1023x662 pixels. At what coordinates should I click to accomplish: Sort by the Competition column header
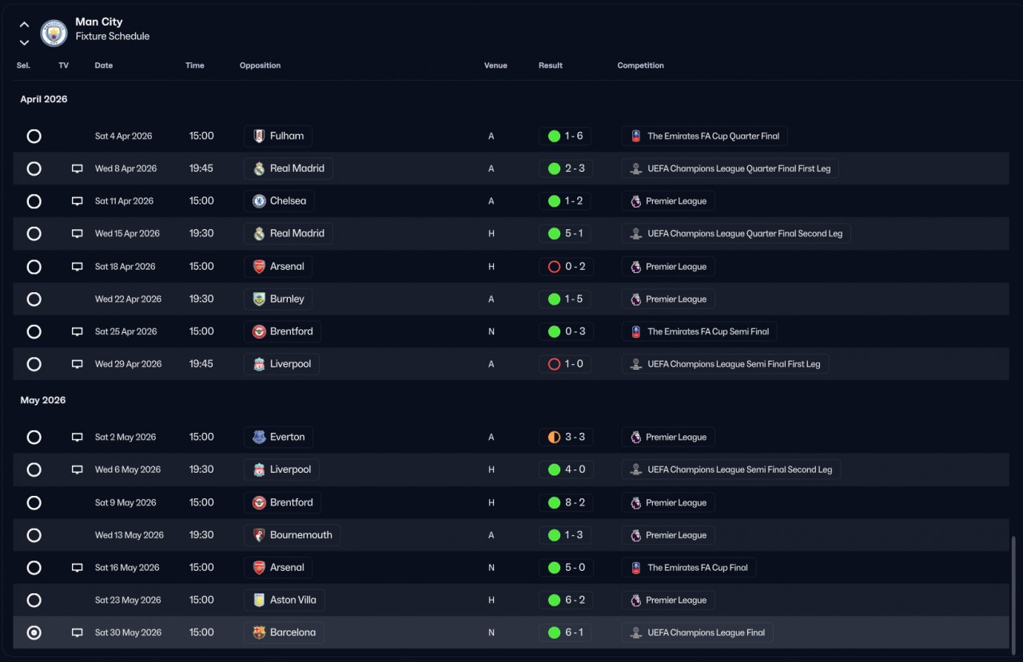coord(640,65)
